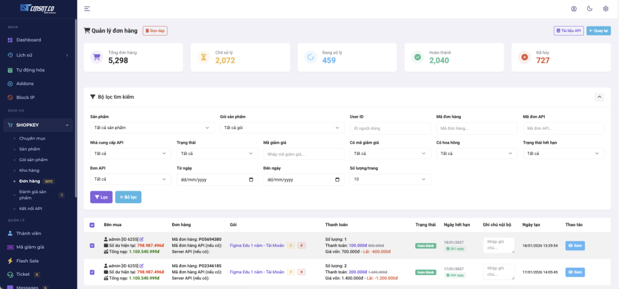Click the Tài liệu API button
Image resolution: width=619 pixels, height=289 pixels.
[x=568, y=30]
